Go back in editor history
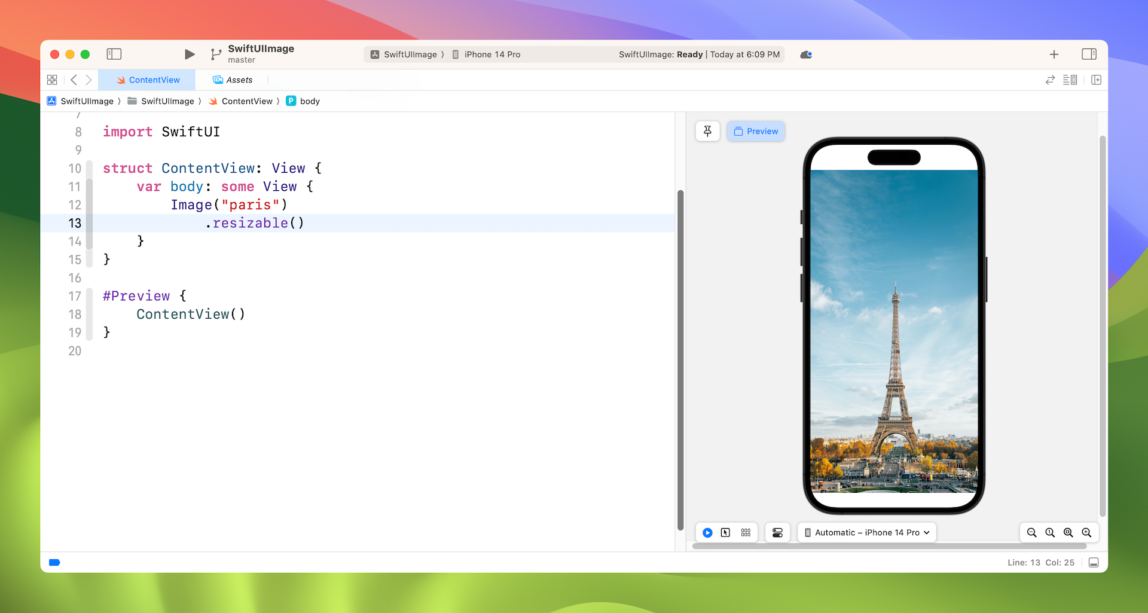Image resolution: width=1148 pixels, height=613 pixels. click(74, 80)
